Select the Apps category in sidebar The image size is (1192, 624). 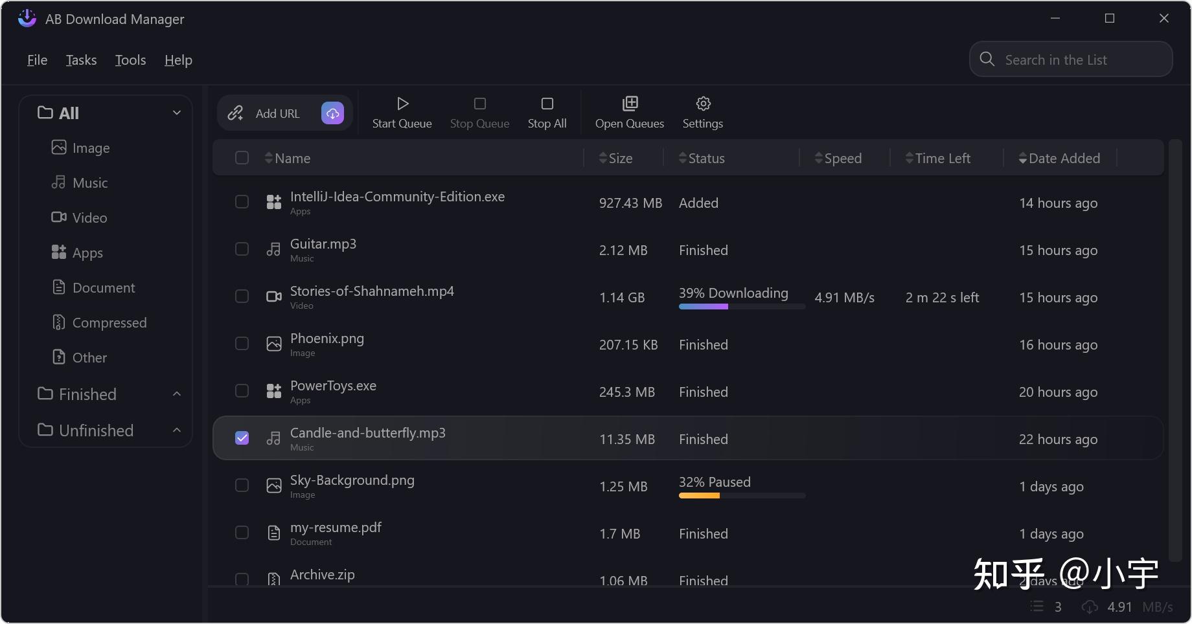pyautogui.click(x=78, y=252)
